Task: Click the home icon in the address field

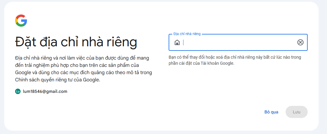Action: [x=177, y=42]
